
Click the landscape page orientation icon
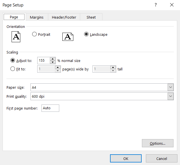pos(68,37)
